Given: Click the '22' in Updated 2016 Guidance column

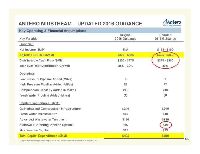Looking at the screenshot, I should pos(165,84).
